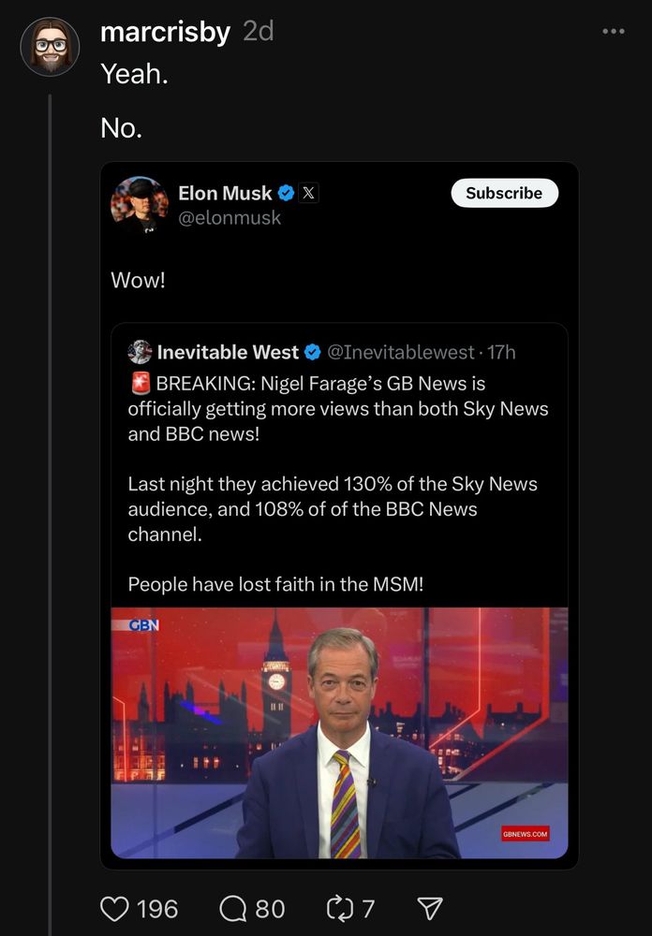The height and width of the screenshot is (936, 652).
Task: Click Elon Musk's profile picture
Action: click(140, 205)
